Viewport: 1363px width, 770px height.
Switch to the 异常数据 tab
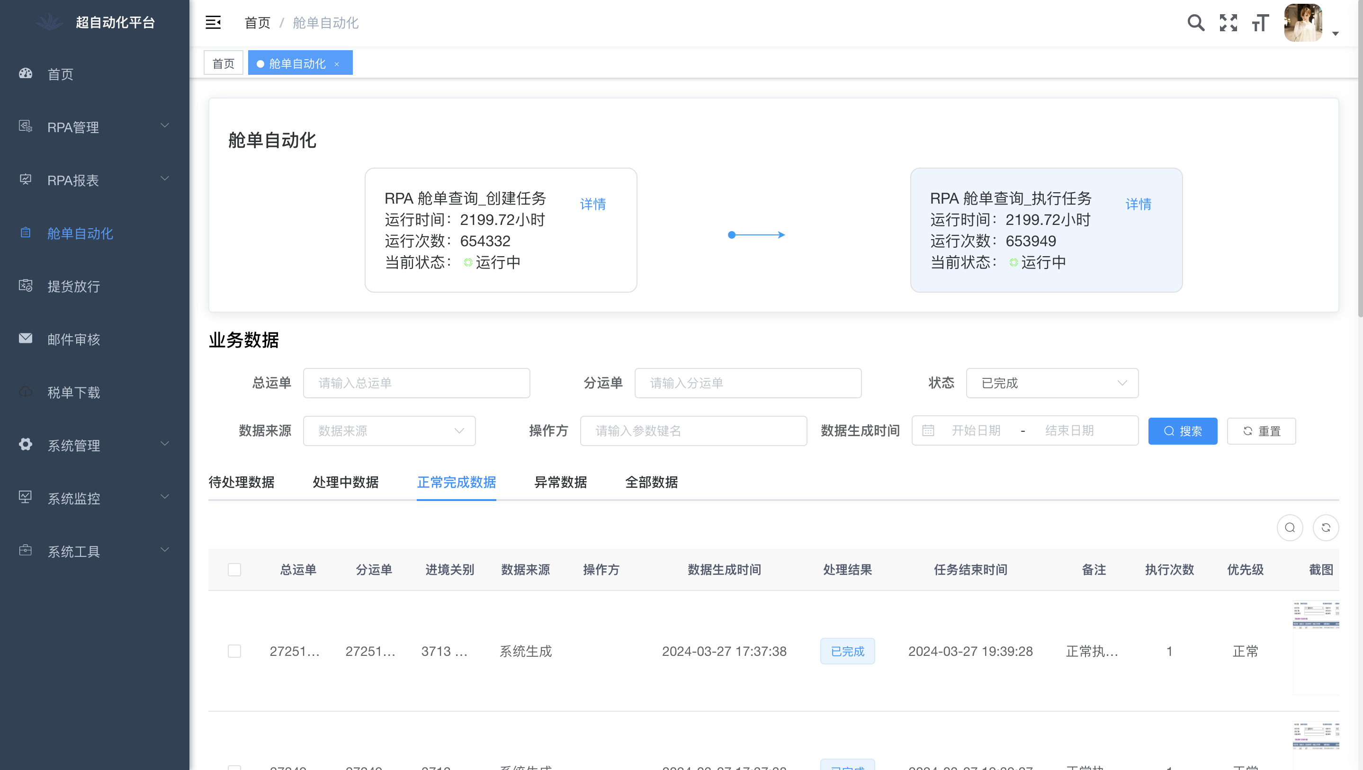(x=560, y=482)
